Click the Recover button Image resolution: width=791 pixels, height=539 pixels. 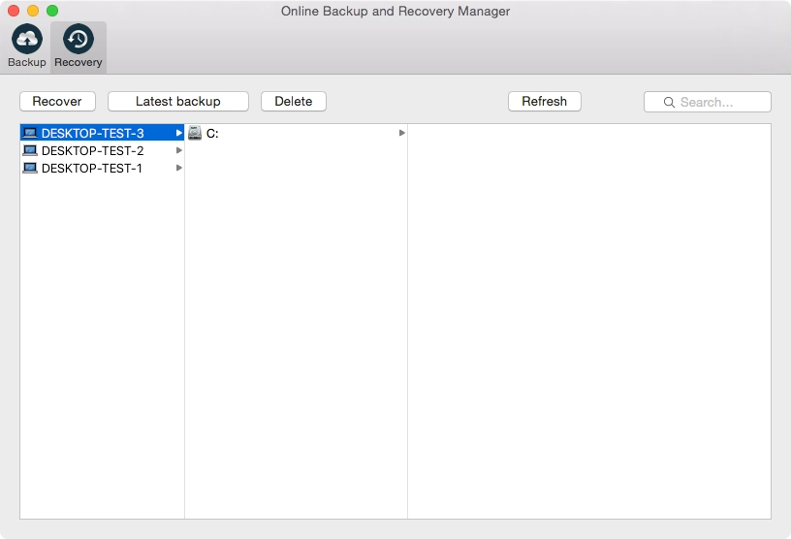click(x=57, y=102)
